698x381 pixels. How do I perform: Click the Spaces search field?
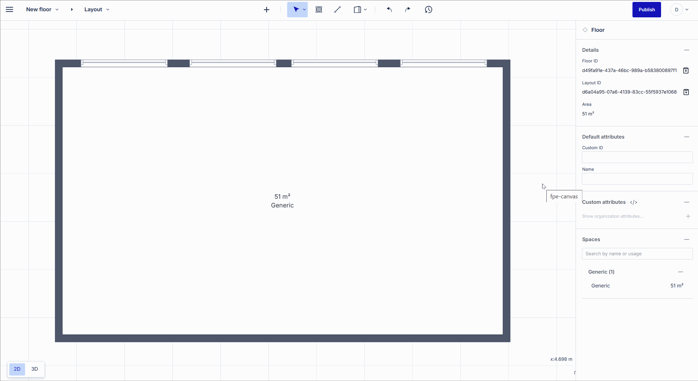[637, 254]
